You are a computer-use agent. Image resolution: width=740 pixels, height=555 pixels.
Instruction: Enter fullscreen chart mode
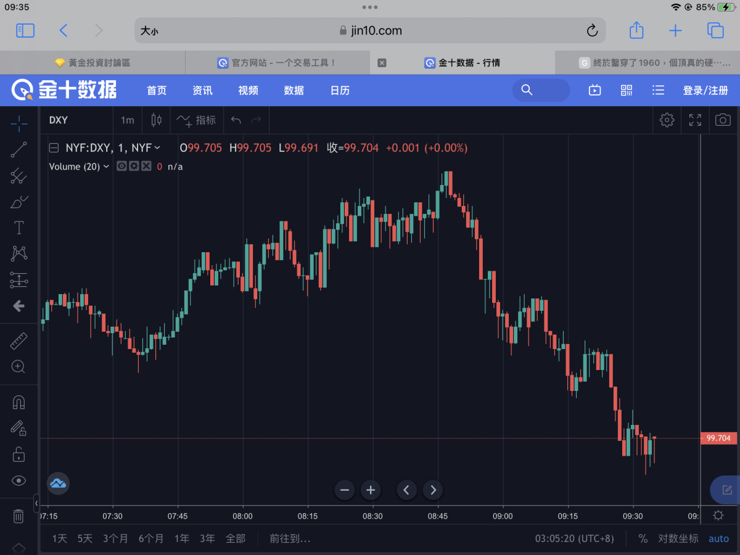(695, 120)
